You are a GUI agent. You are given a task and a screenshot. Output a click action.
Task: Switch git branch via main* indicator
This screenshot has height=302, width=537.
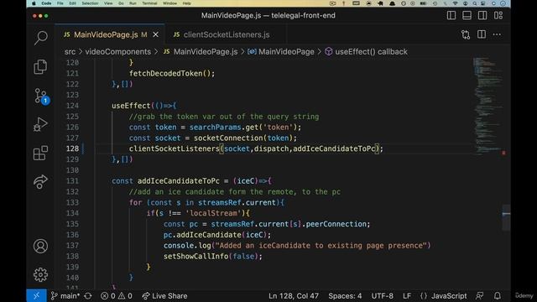coord(65,296)
